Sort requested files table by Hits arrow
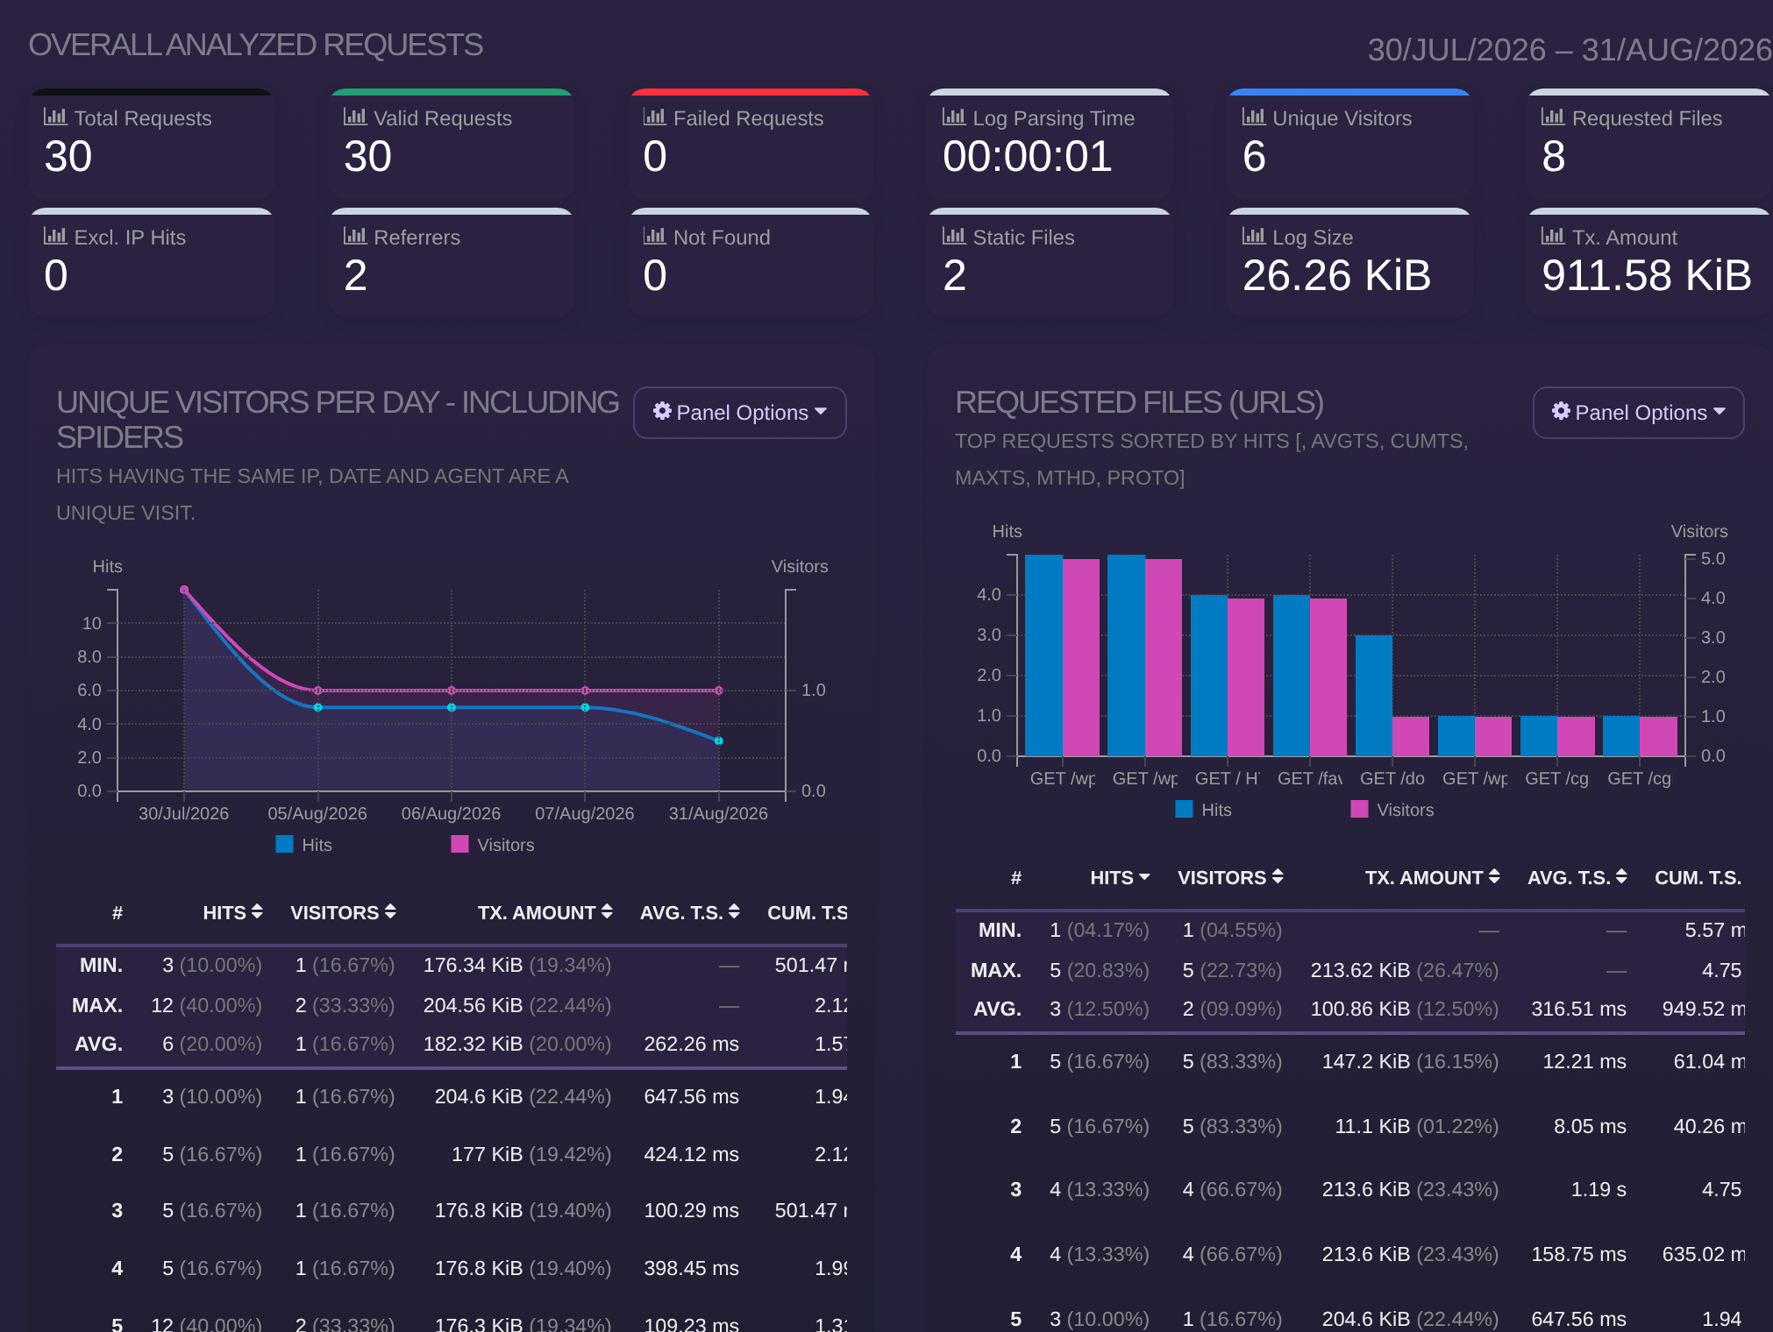 (x=1144, y=877)
